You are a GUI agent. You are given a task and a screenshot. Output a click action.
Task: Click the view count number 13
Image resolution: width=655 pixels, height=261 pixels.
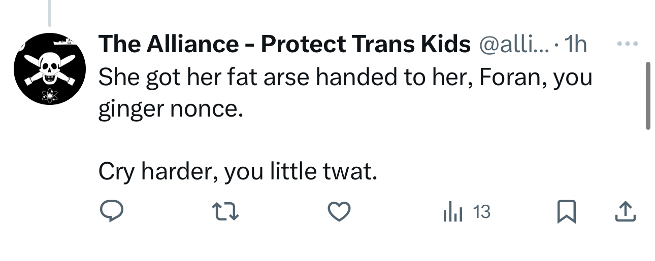[482, 212]
